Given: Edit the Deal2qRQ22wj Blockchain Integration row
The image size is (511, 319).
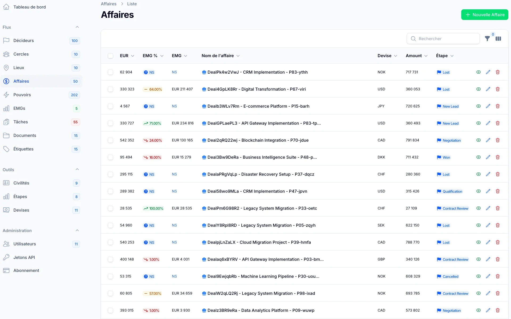Looking at the screenshot, I should 488,140.
